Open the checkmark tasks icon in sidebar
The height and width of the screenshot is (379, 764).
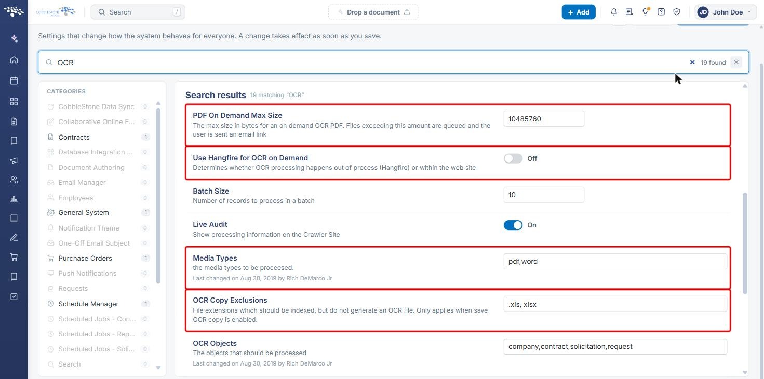click(x=14, y=296)
